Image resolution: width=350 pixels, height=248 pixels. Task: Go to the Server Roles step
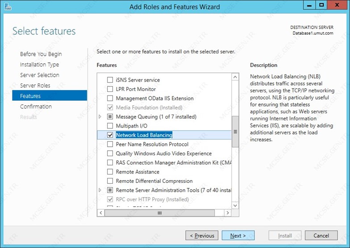coord(35,86)
